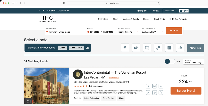Click the orange SEARCH button

(174, 31)
